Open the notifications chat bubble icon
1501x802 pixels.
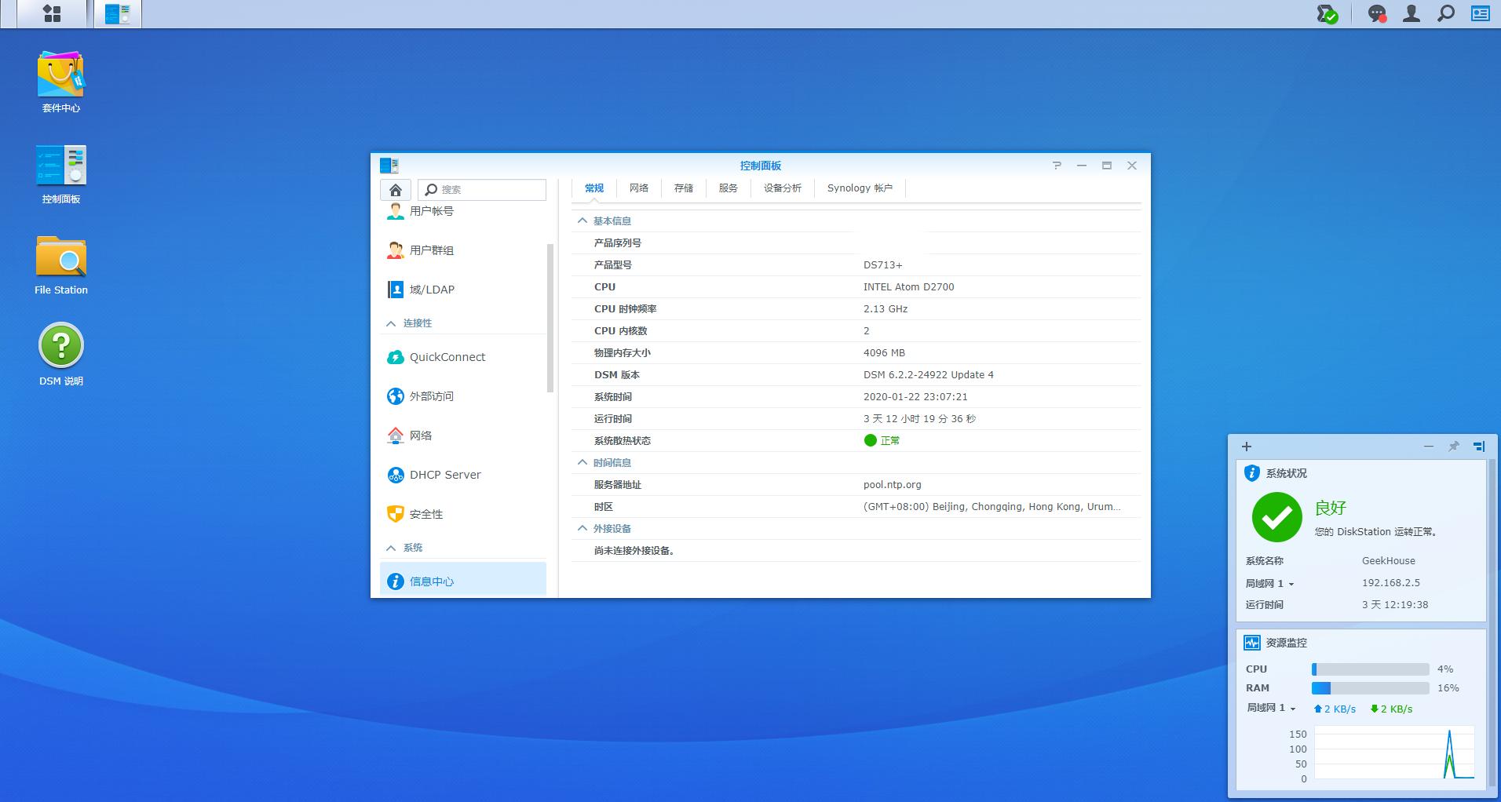point(1377,13)
